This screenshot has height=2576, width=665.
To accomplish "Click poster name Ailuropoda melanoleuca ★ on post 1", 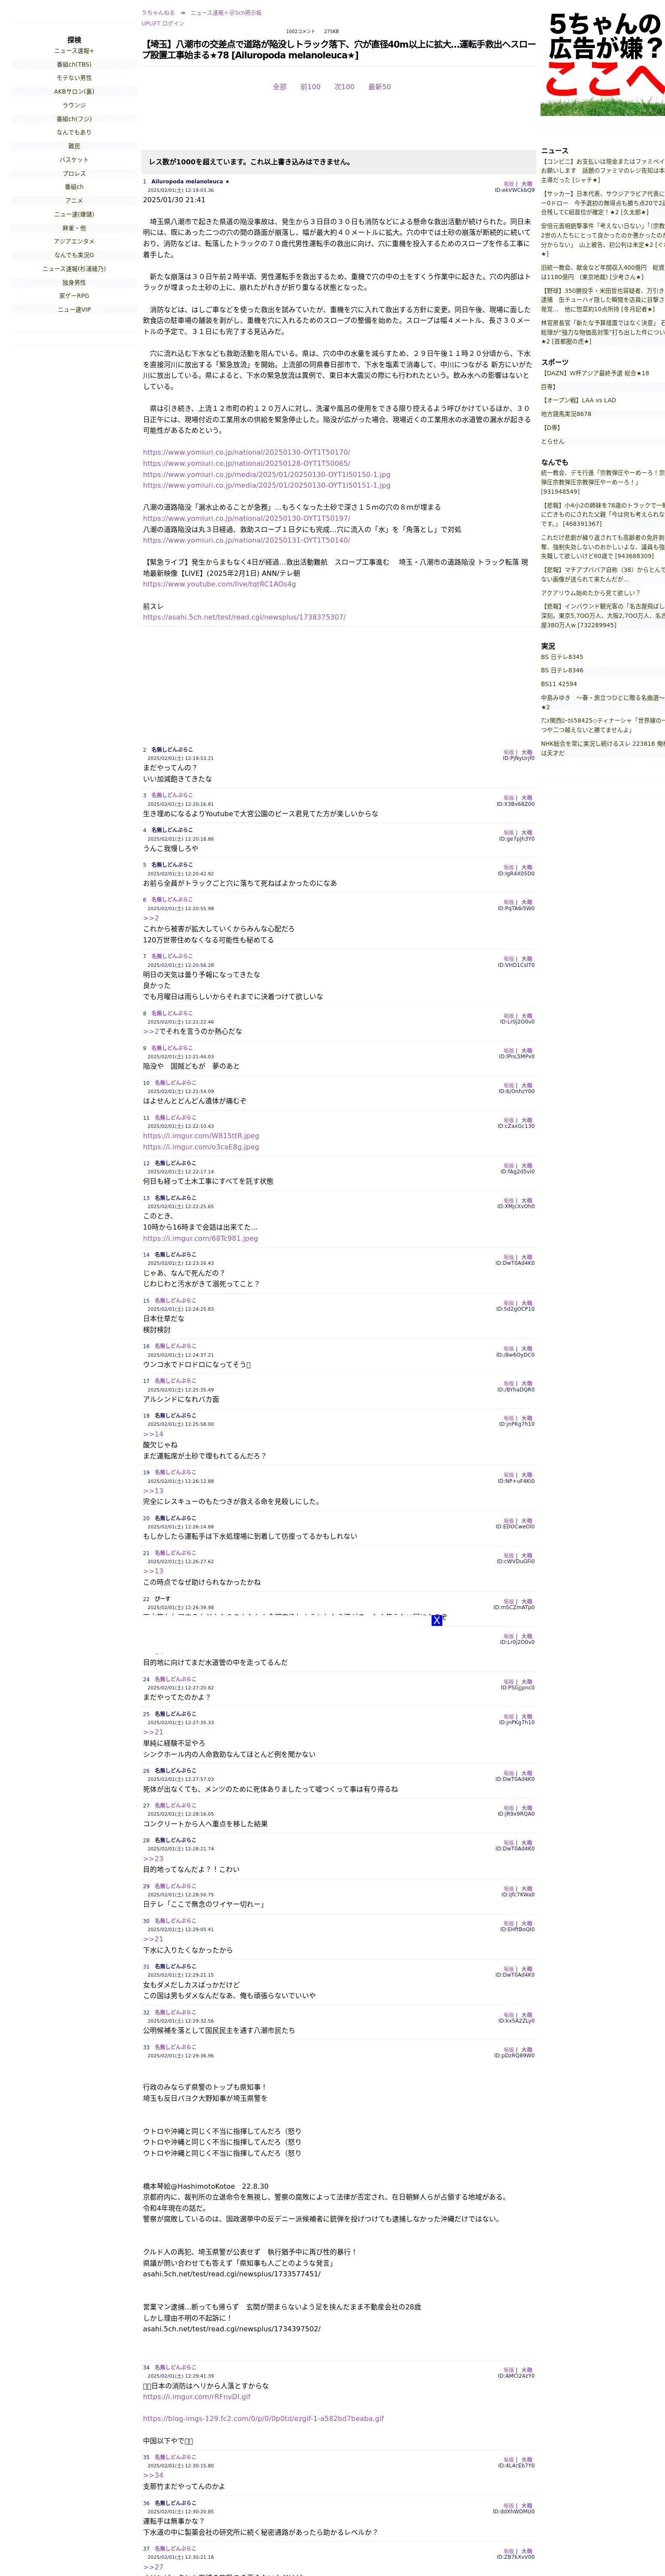I will (x=190, y=182).
